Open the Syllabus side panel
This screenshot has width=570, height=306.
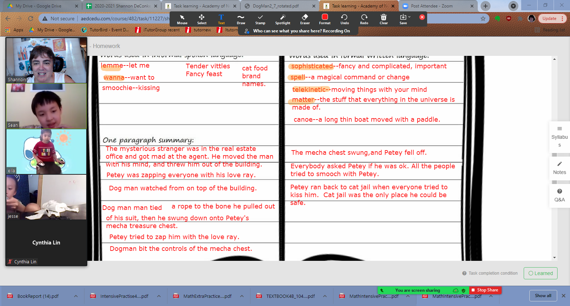tap(559, 137)
